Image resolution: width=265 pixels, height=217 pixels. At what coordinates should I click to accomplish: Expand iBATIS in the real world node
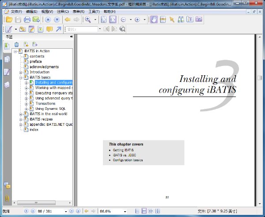pos(21,114)
